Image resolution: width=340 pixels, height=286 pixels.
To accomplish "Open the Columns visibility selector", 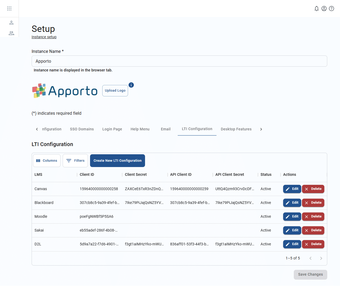I will tap(47, 161).
